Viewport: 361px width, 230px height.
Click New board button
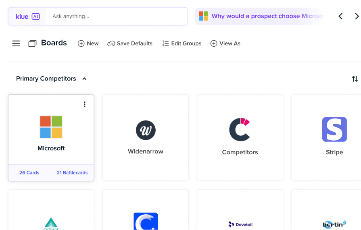(88, 44)
